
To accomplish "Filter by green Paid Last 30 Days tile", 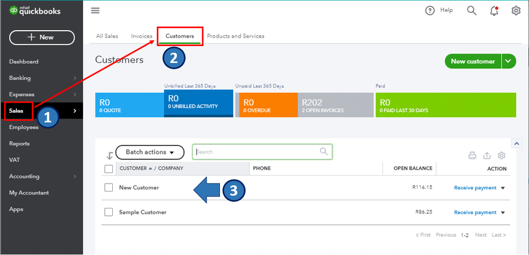I will [x=446, y=105].
